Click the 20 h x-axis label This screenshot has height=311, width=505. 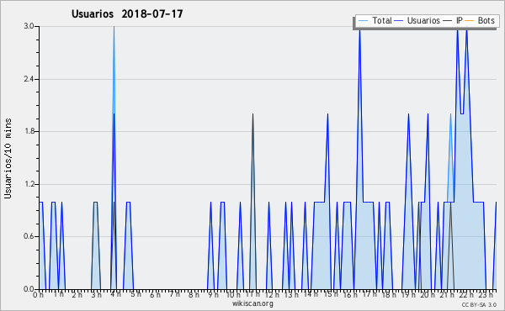[428, 294]
